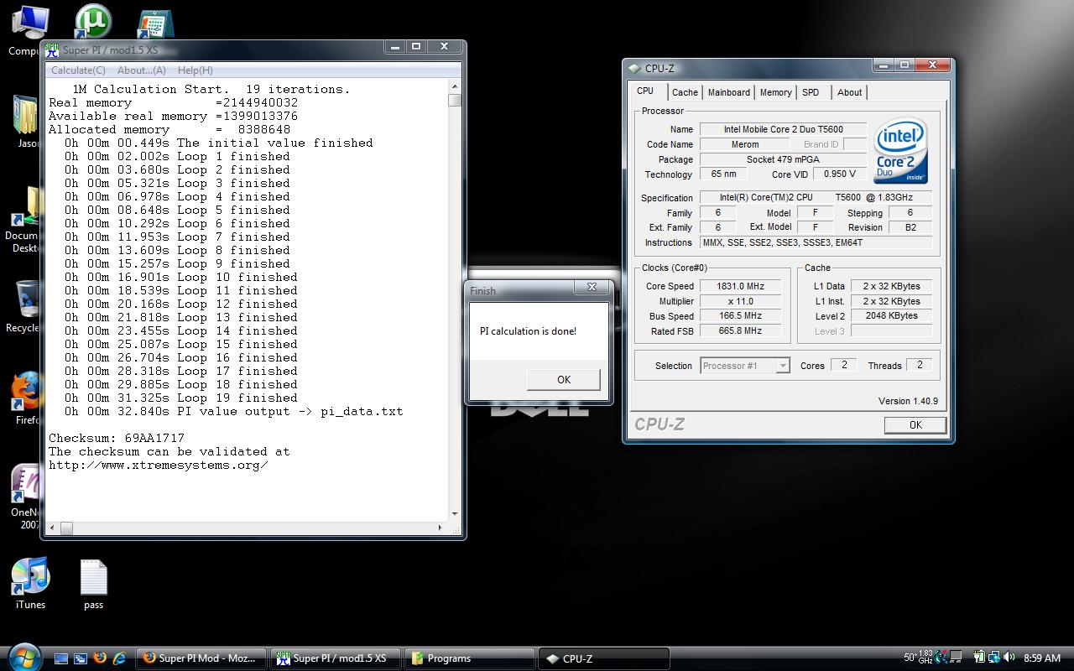
Task: Switch to Super PI Mod Firefox taskbar button
Action: tap(202, 658)
